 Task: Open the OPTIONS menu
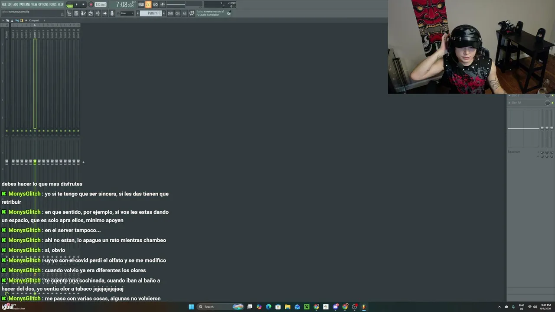click(x=43, y=4)
